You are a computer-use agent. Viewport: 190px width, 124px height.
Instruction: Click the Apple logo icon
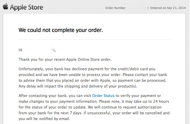(x=6, y=6)
